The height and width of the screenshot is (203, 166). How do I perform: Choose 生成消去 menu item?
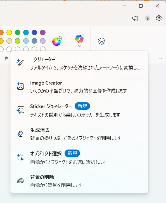point(79,134)
